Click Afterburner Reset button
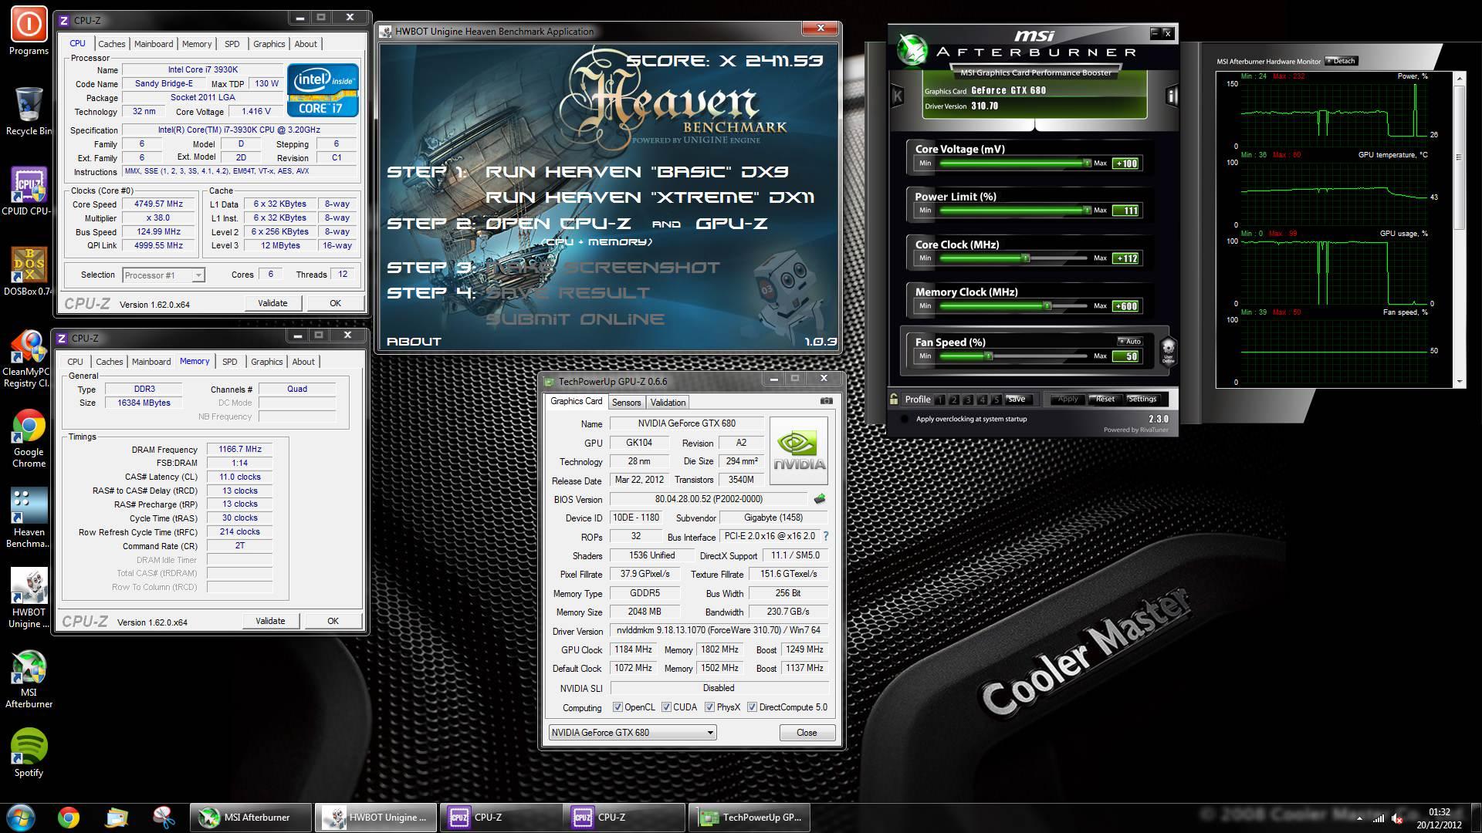The height and width of the screenshot is (833, 1482). pos(1105,399)
